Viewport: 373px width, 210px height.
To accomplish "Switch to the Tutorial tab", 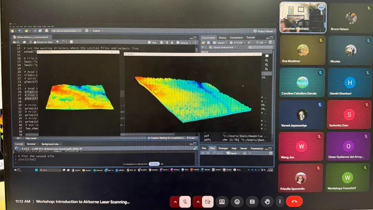I will click(x=251, y=38).
